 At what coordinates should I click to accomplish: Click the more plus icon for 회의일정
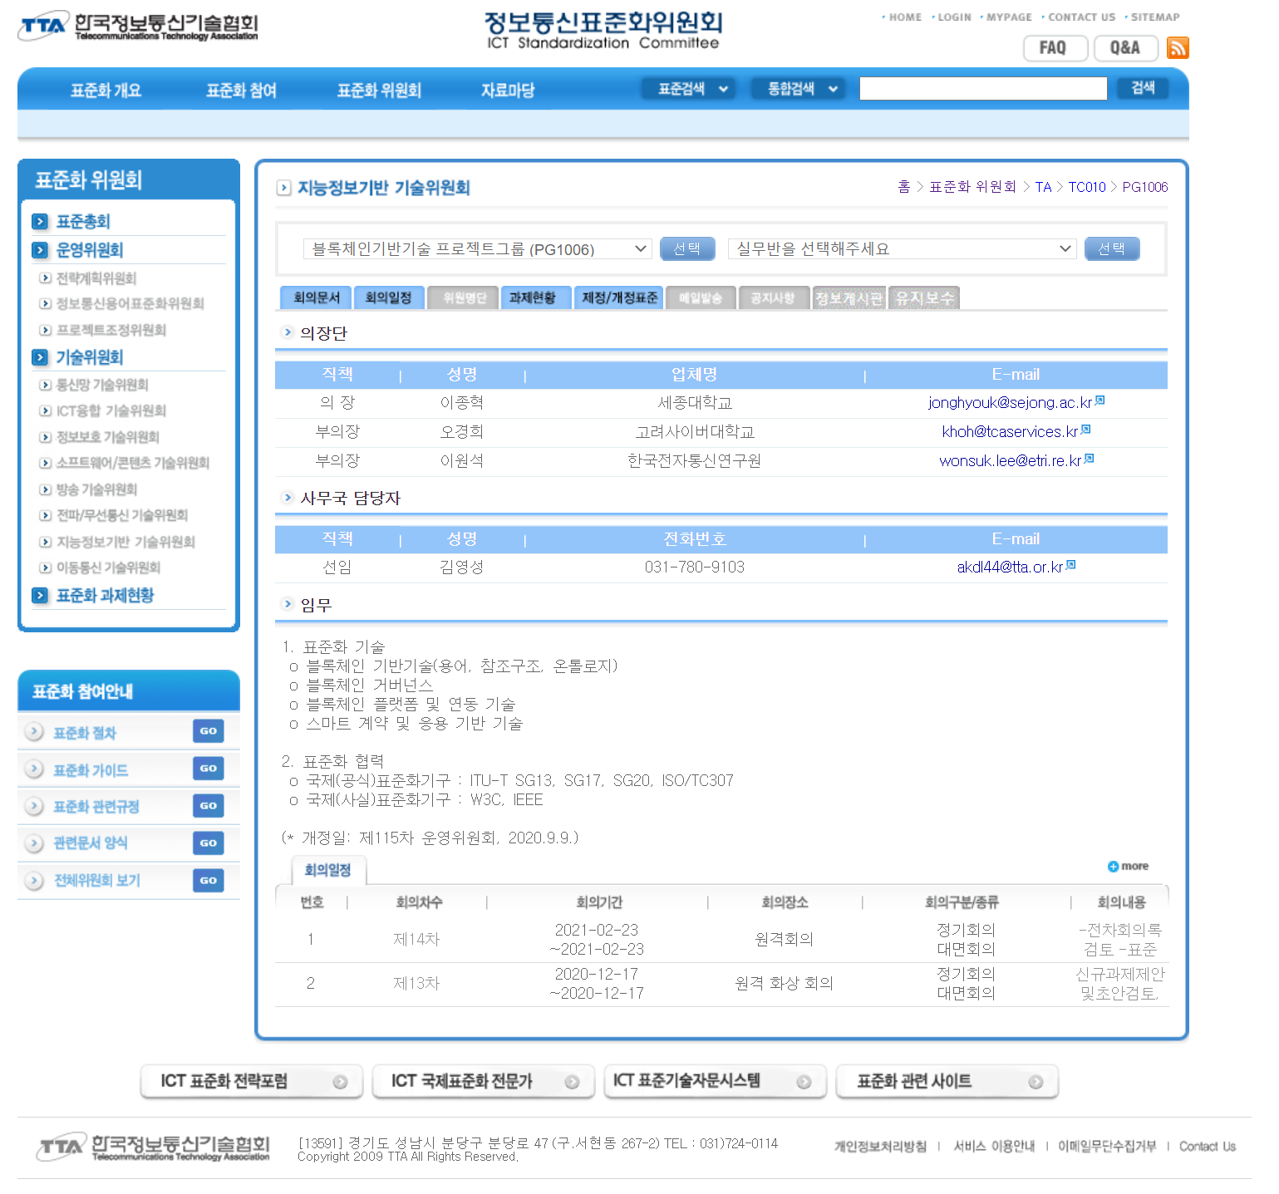click(1114, 867)
